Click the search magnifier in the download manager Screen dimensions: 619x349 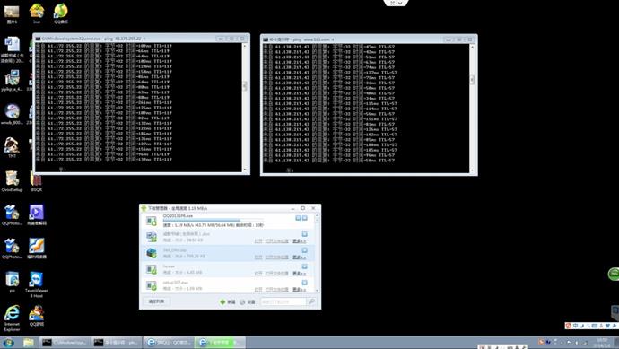(311, 301)
